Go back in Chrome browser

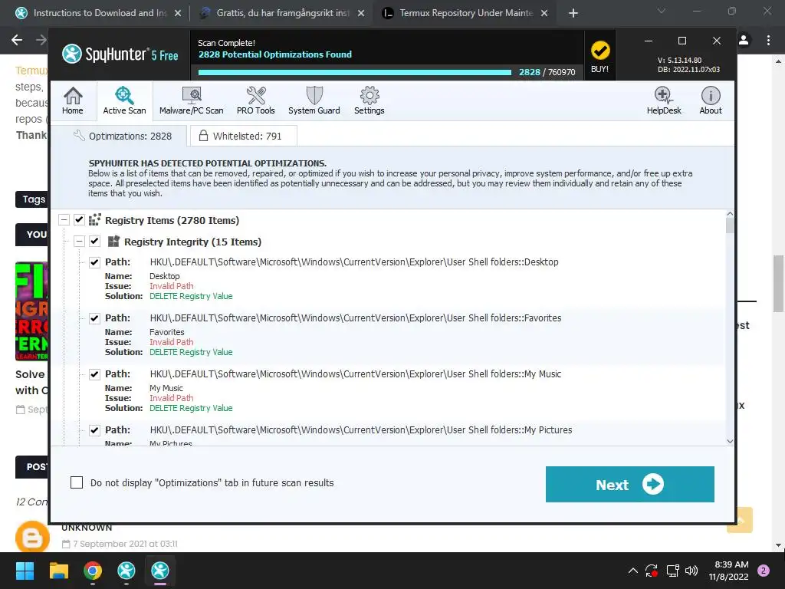click(x=17, y=40)
